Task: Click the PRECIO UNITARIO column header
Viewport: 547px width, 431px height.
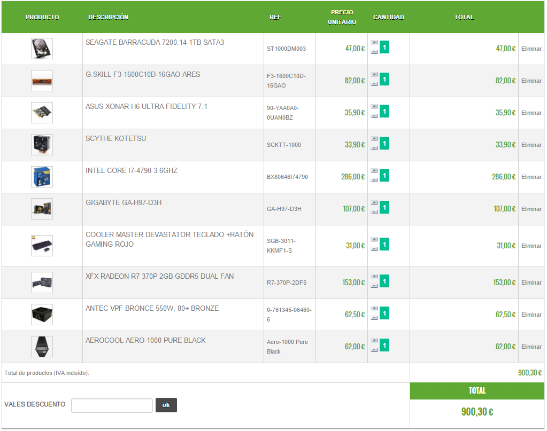Action: click(x=342, y=17)
